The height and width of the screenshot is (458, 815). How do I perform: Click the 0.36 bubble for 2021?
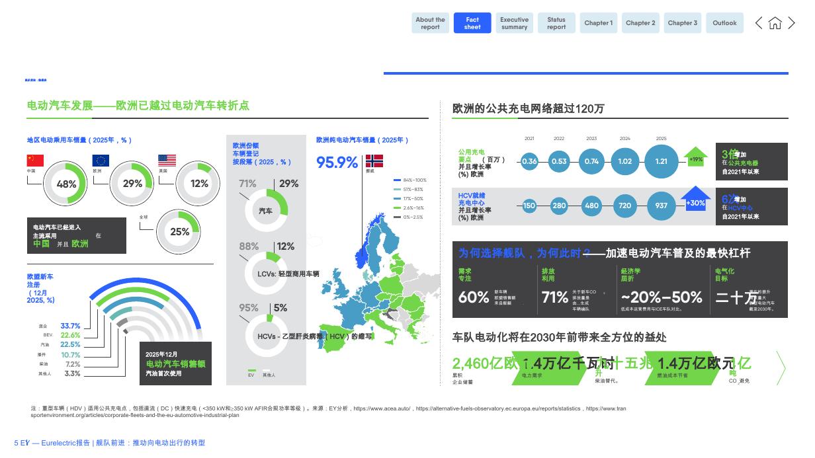pyautogui.click(x=529, y=161)
